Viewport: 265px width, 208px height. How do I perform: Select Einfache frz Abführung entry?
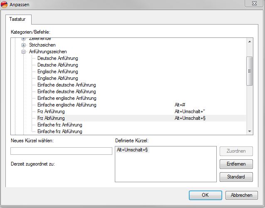[x=59, y=131]
